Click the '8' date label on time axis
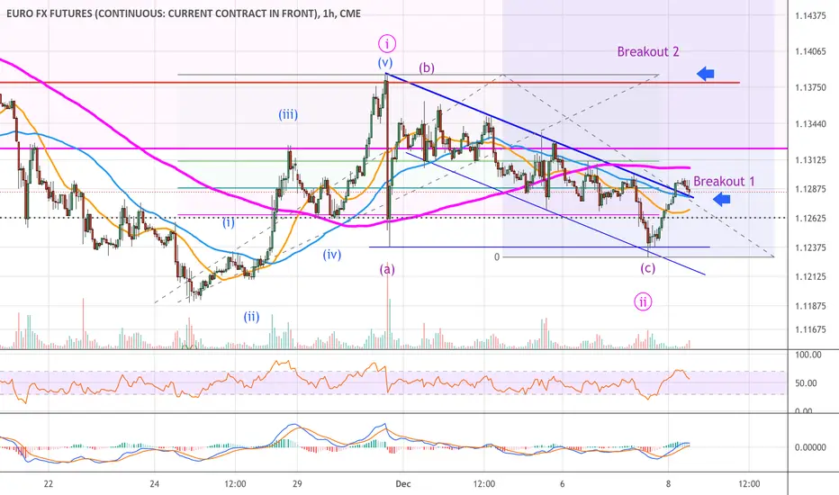The height and width of the screenshot is (495, 839). pyautogui.click(x=668, y=484)
